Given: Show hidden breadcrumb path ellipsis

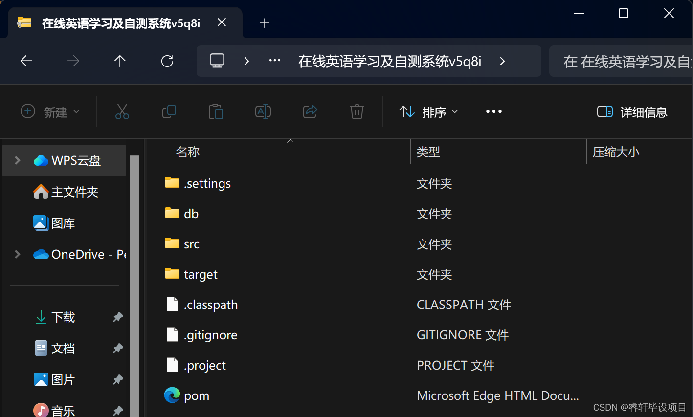Looking at the screenshot, I should 275,61.
